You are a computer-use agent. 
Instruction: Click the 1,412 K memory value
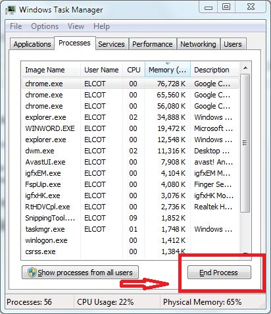[x=173, y=240]
